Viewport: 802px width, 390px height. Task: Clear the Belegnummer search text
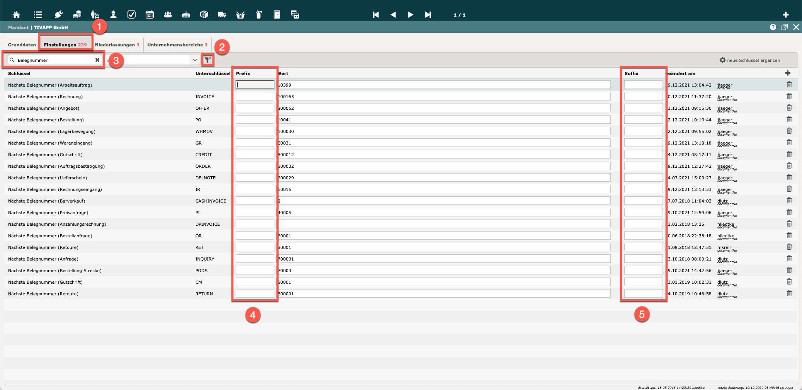click(x=97, y=60)
